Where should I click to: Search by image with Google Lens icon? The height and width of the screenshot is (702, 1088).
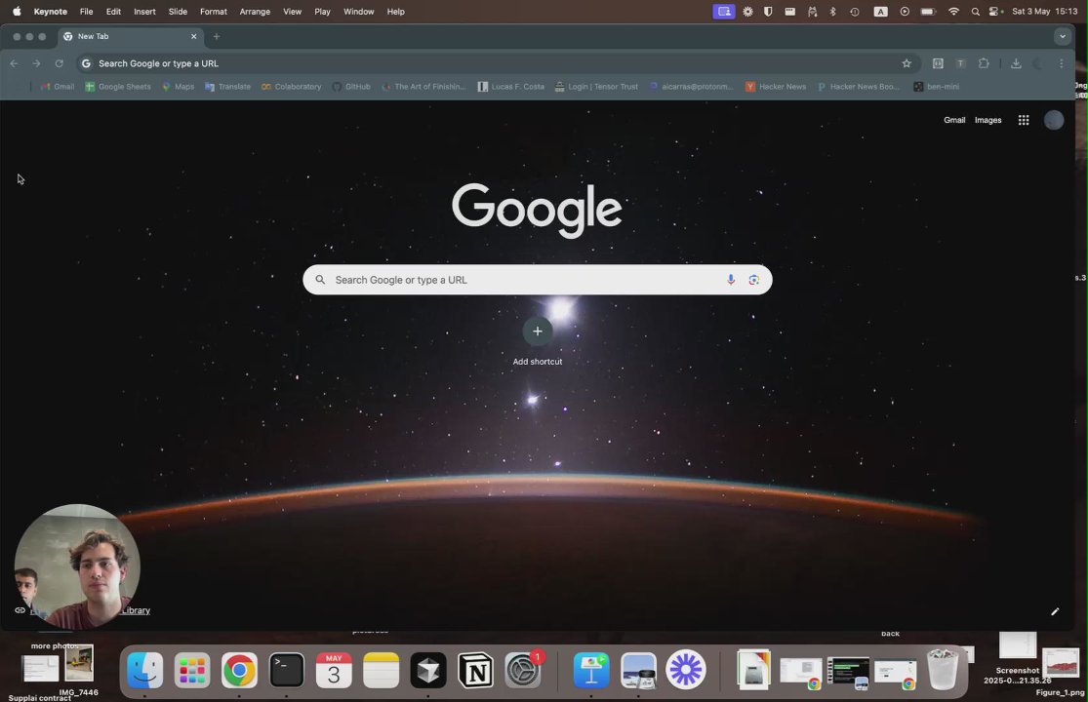[x=753, y=280]
